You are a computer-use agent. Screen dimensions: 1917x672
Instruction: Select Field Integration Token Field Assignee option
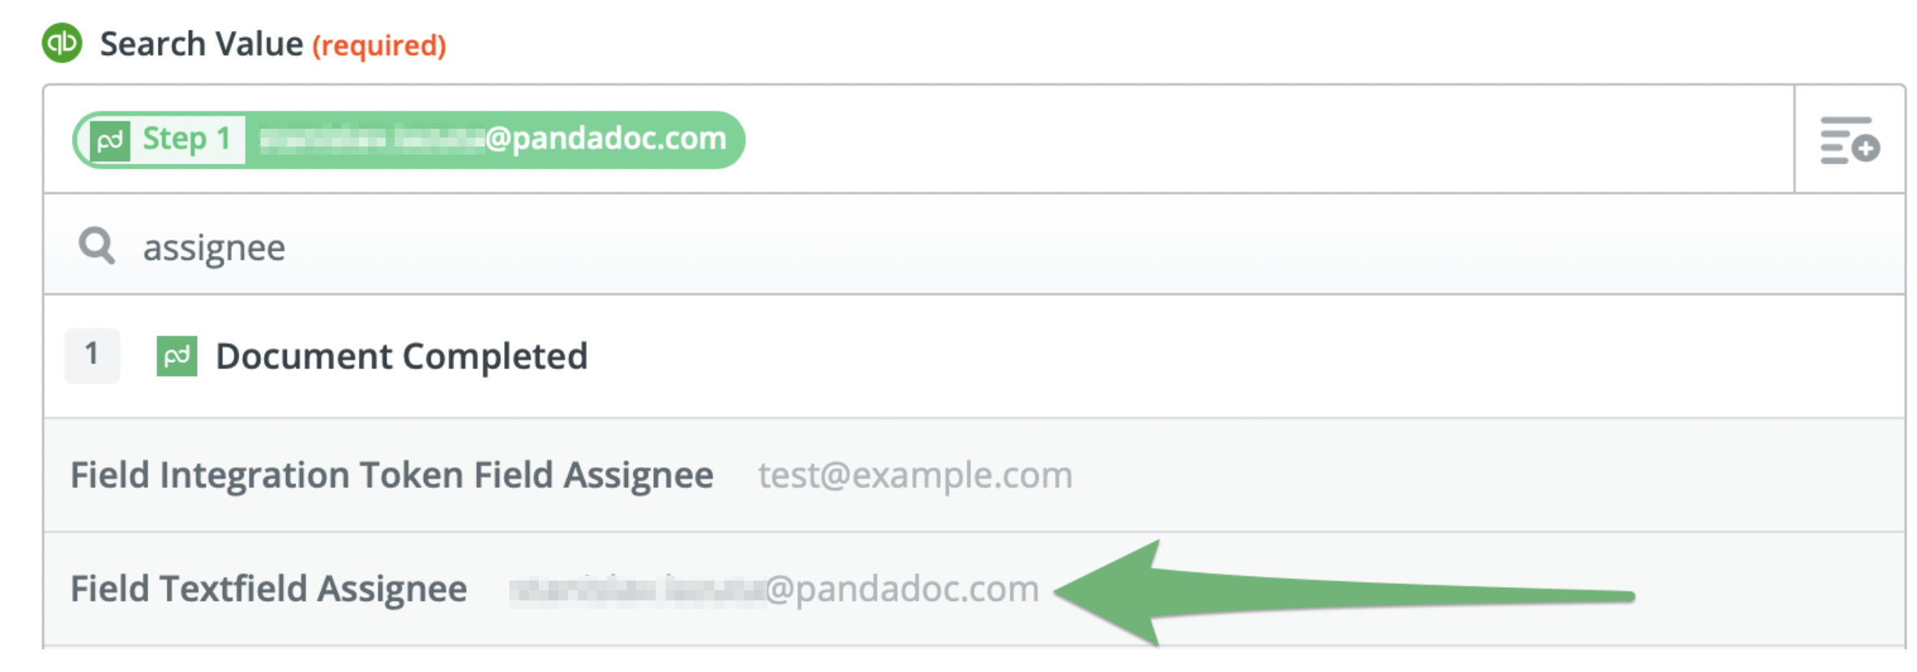(x=391, y=475)
